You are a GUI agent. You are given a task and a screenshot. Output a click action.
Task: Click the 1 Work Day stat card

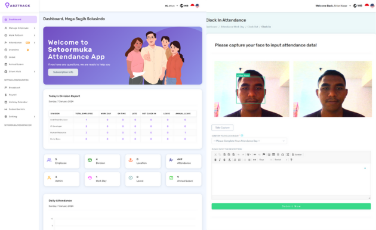click(x=103, y=179)
